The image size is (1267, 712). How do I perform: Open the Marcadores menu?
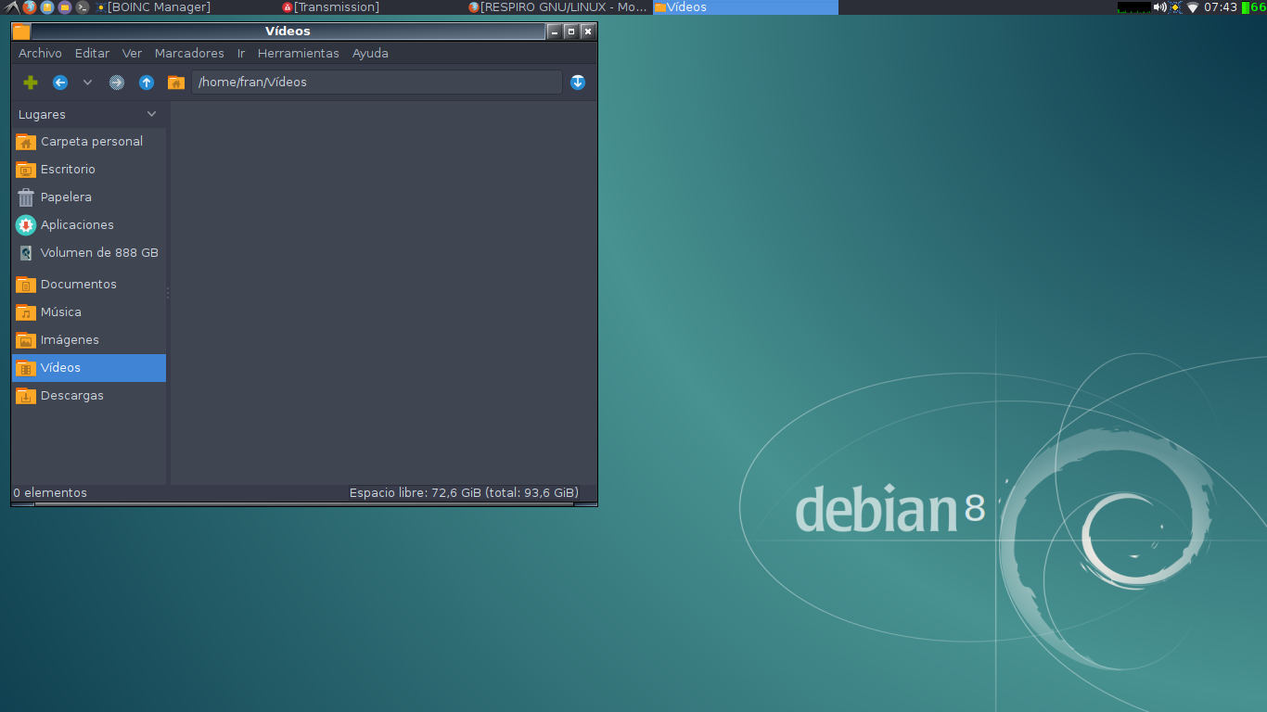tap(189, 53)
